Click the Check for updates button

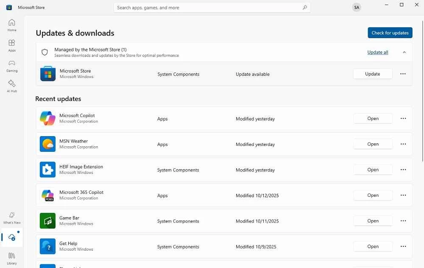click(x=390, y=33)
